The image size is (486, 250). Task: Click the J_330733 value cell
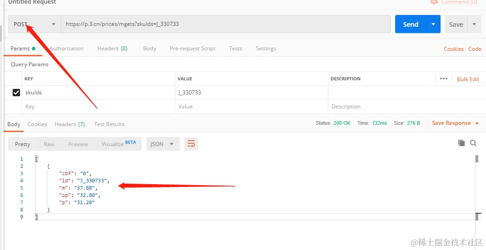[252, 92]
